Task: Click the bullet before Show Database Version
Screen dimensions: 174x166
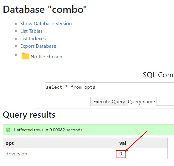Action: [16, 24]
